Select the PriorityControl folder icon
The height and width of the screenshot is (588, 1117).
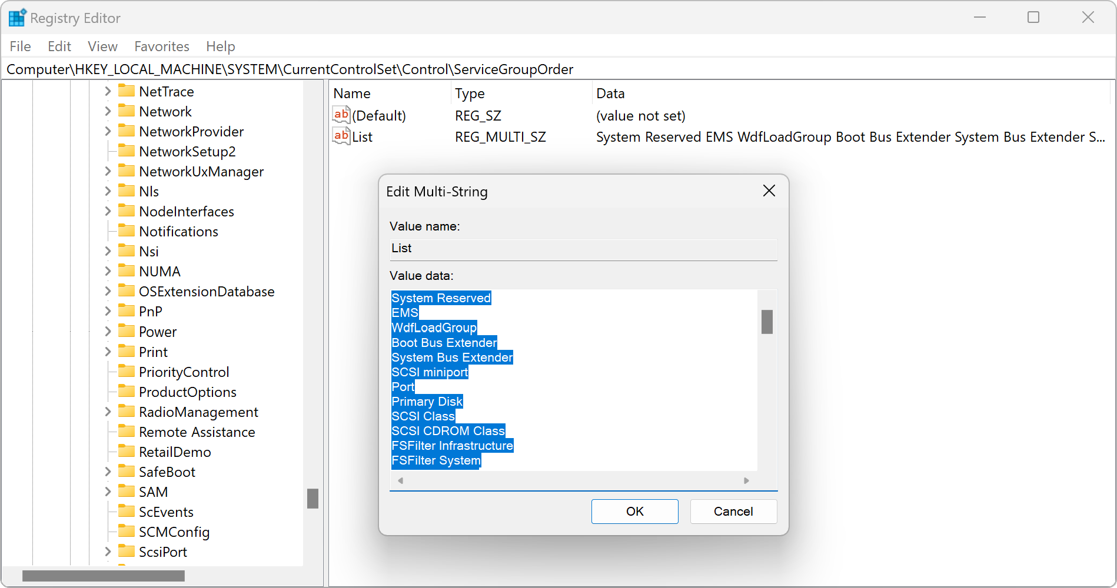126,372
